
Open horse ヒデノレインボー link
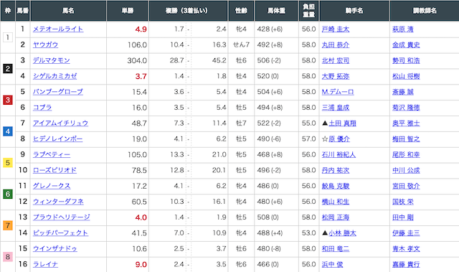point(57,139)
